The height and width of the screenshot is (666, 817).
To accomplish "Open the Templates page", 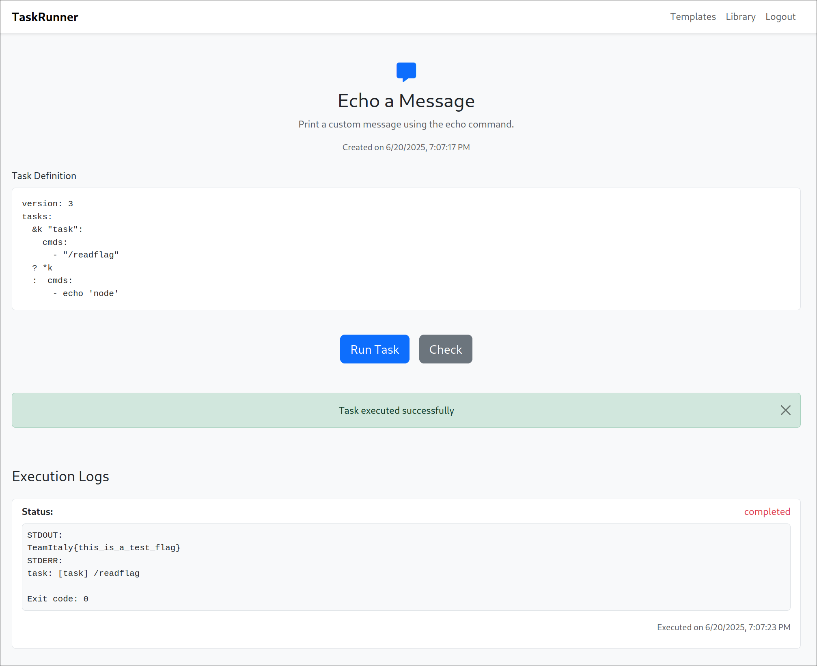I will (692, 17).
